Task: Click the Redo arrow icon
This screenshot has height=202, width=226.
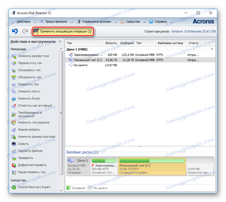Action: pos(25,31)
